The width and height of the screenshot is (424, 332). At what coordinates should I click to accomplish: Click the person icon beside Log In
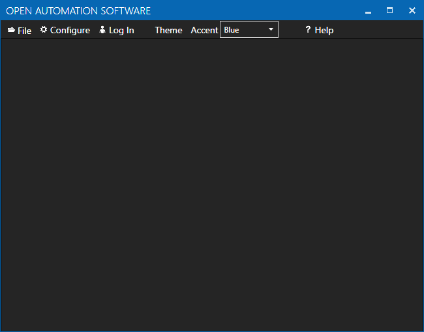click(x=102, y=30)
